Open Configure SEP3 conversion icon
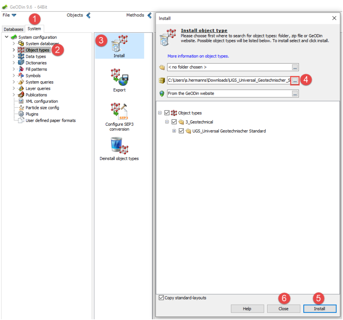Screen dimensions: 343x320 coord(120,112)
